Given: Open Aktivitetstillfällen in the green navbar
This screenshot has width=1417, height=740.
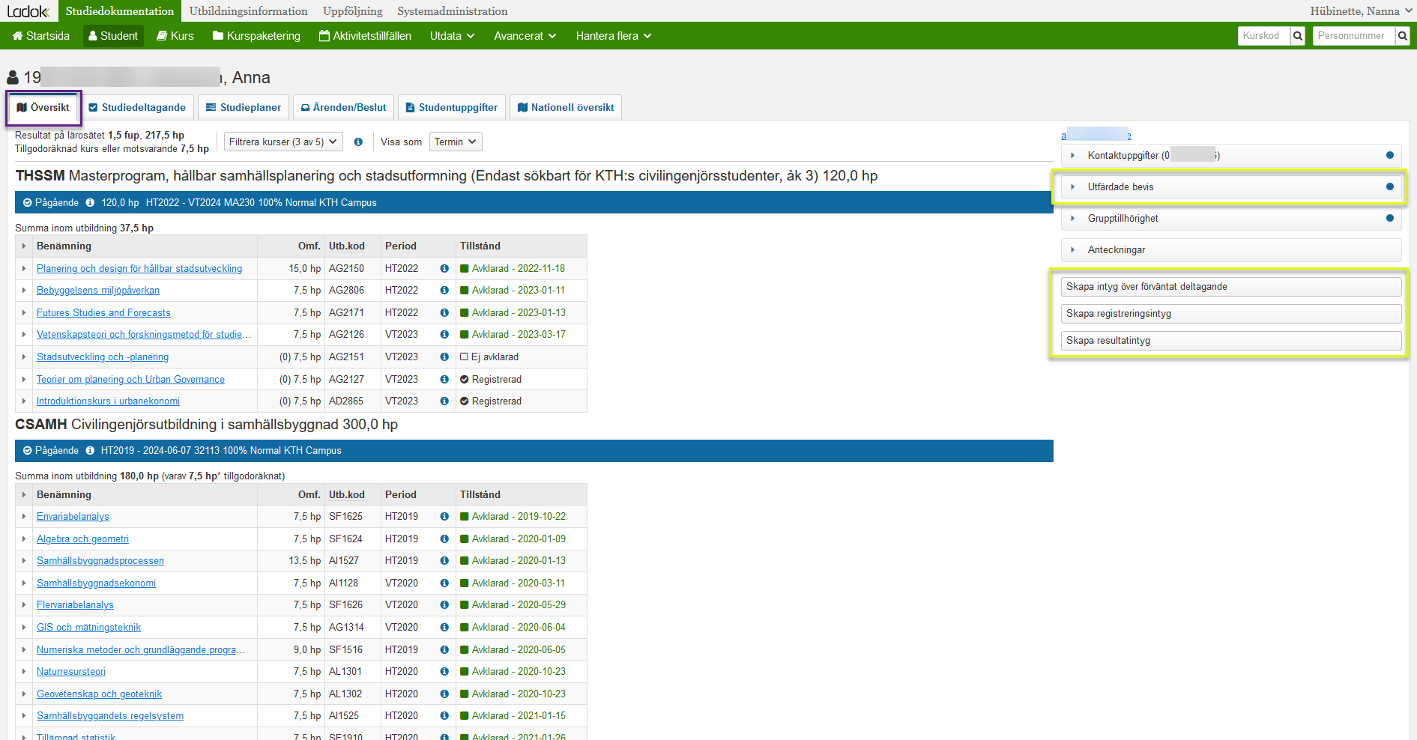Looking at the screenshot, I should pos(365,36).
